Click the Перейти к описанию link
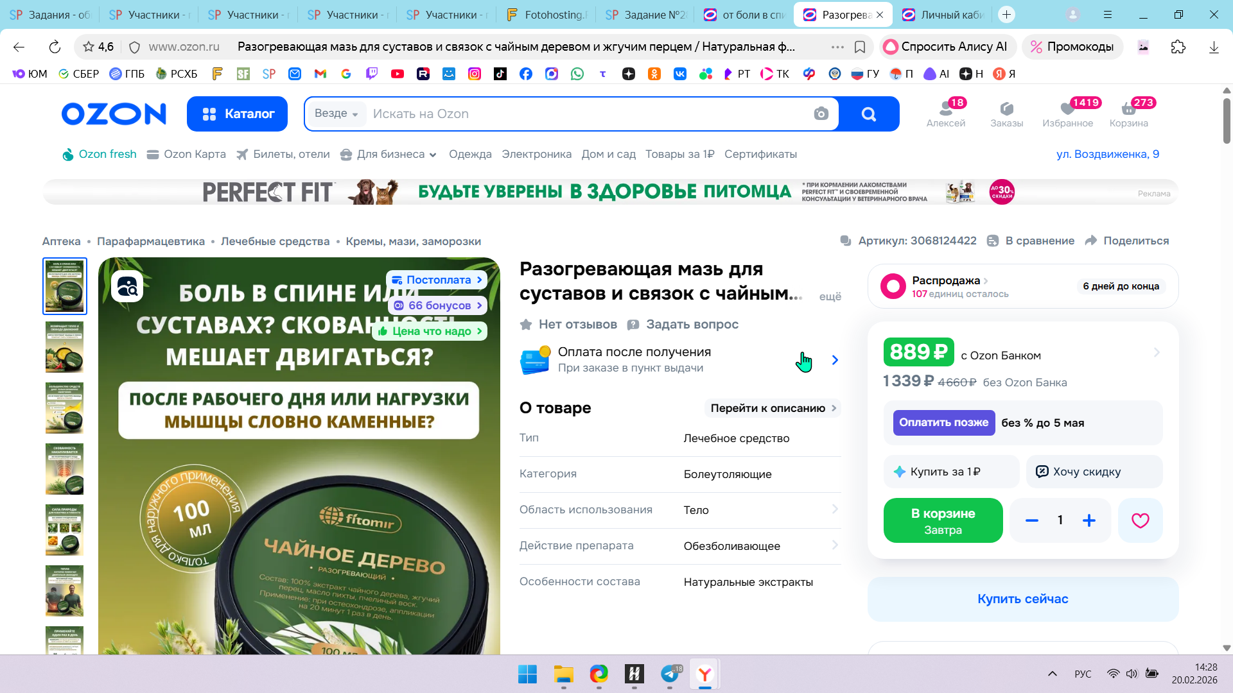Screen dimensions: 1233x693 pyautogui.click(x=773, y=408)
